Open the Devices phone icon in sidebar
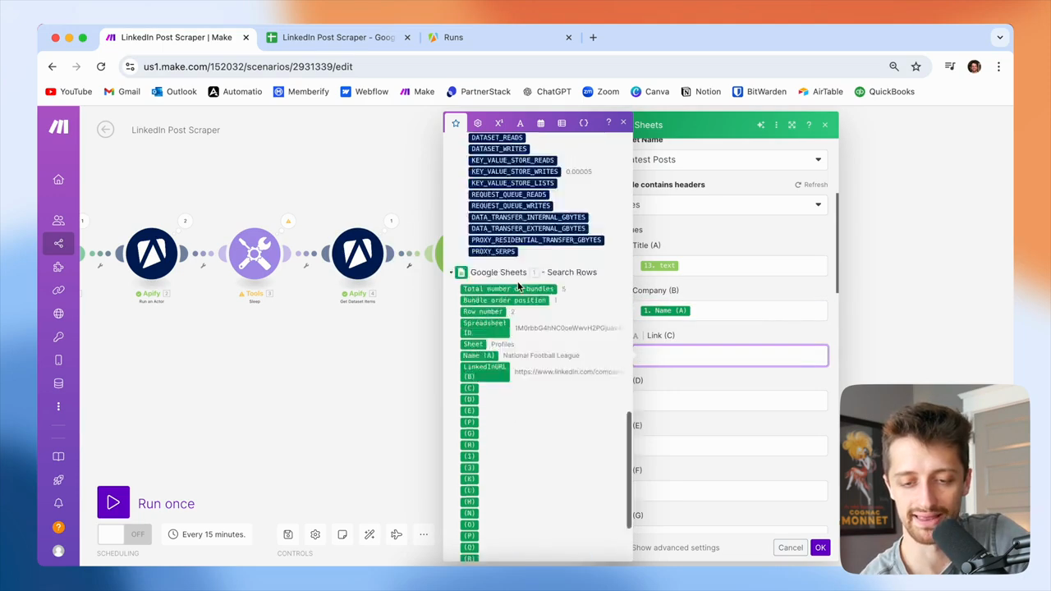This screenshot has height=591, width=1051. [58, 360]
